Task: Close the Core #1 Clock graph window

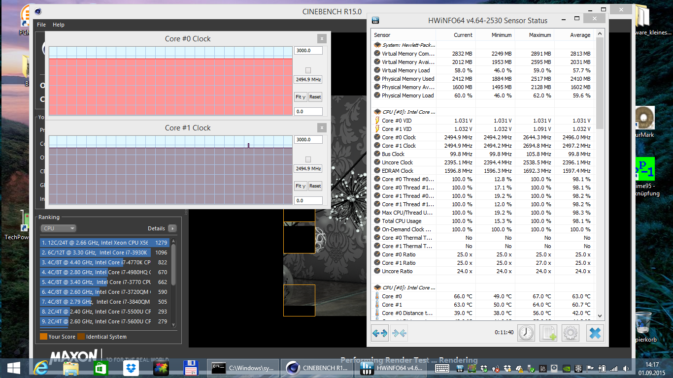Action: [x=322, y=127]
